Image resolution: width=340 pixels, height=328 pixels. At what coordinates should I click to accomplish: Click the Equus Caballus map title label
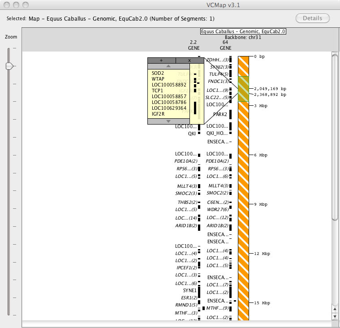tap(243, 31)
